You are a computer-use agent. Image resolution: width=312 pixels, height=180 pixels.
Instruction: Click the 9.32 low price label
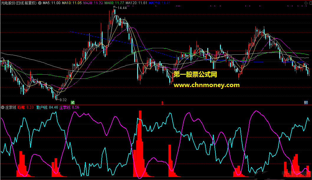[x=63, y=100]
